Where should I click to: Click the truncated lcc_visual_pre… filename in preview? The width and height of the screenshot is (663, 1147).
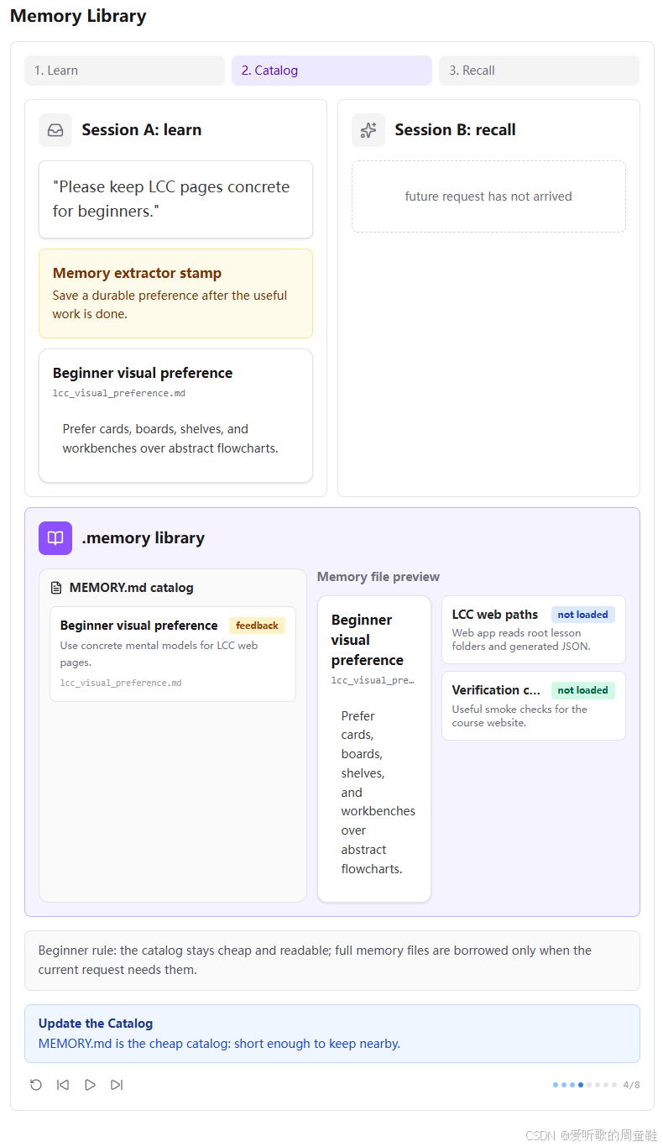coord(373,680)
